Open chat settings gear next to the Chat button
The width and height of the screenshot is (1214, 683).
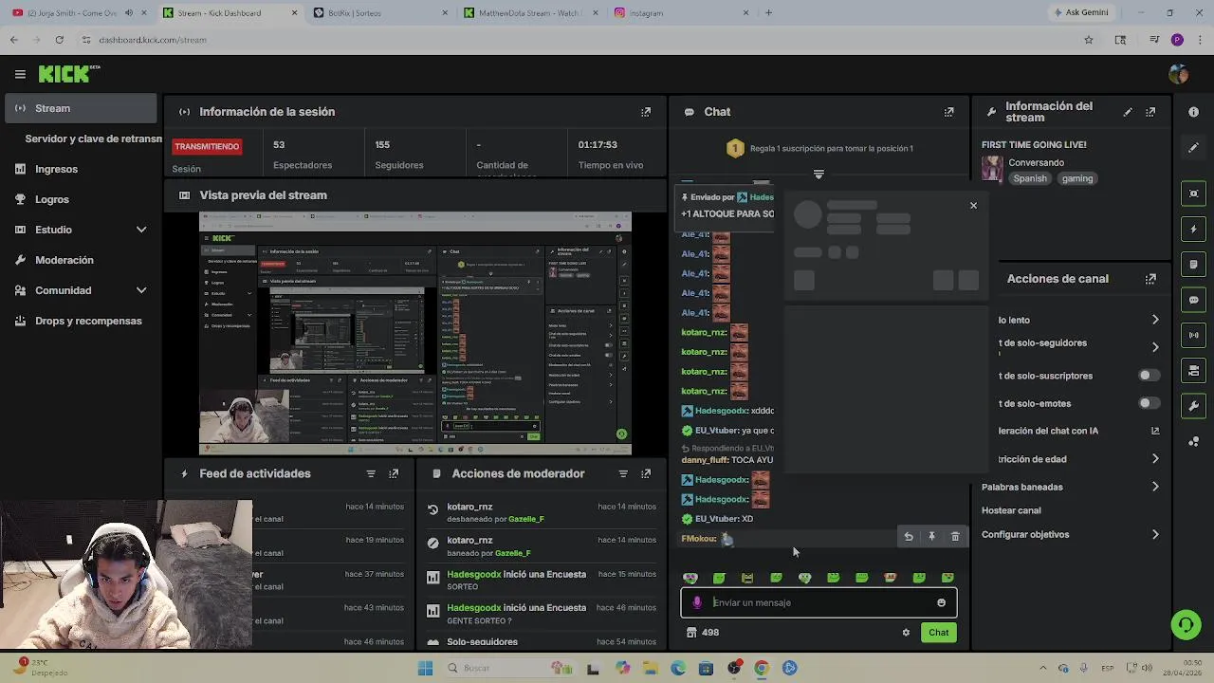906,633
